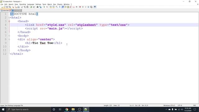The width and height of the screenshot is (199, 112).
Task: Toggle word wrap toolbar icon
Action: point(57,7)
